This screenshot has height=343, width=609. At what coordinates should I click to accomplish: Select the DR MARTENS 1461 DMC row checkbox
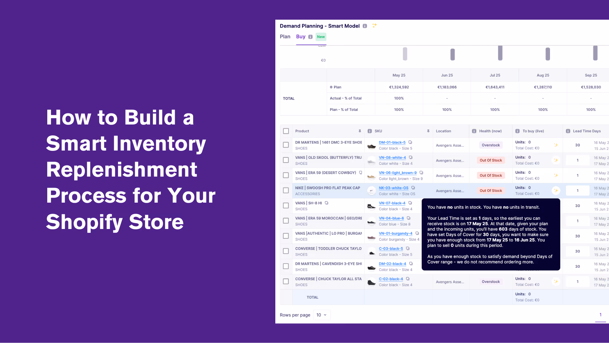pos(286,145)
